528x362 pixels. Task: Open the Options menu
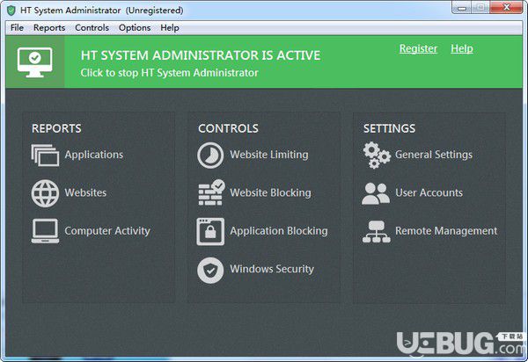[135, 27]
